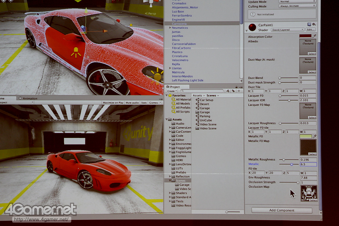Click the Search by Label tag icon
This screenshot has width=339, height=226.
point(233,91)
